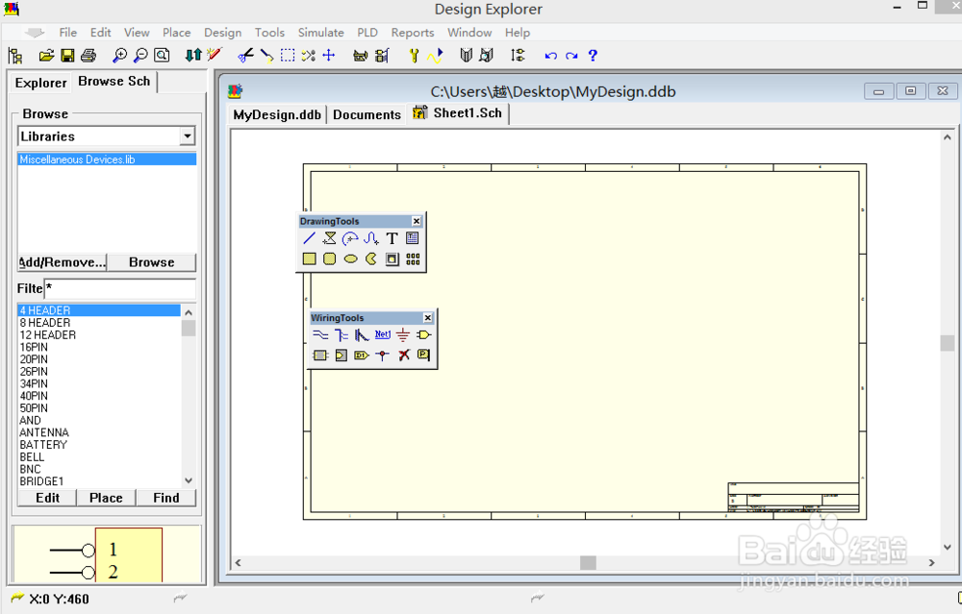The height and width of the screenshot is (614, 962).
Task: Select the Place Bus Entry tool
Action: click(362, 334)
